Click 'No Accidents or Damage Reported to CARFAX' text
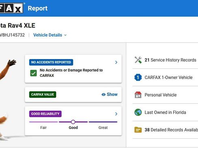The image size is (198, 148). (71, 73)
